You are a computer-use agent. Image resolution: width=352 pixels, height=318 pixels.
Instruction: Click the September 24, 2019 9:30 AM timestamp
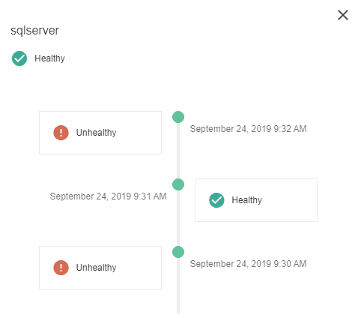248,264
